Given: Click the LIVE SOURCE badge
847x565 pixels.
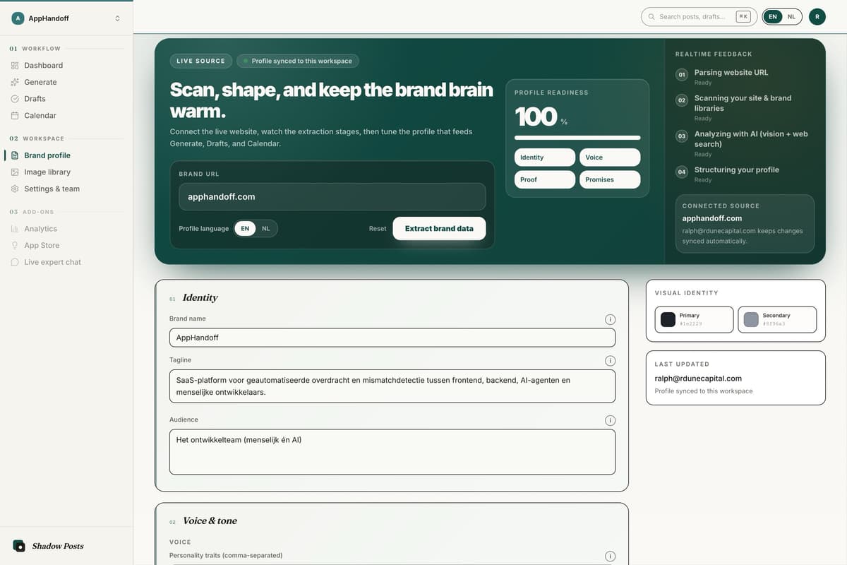Looking at the screenshot, I should click(200, 61).
